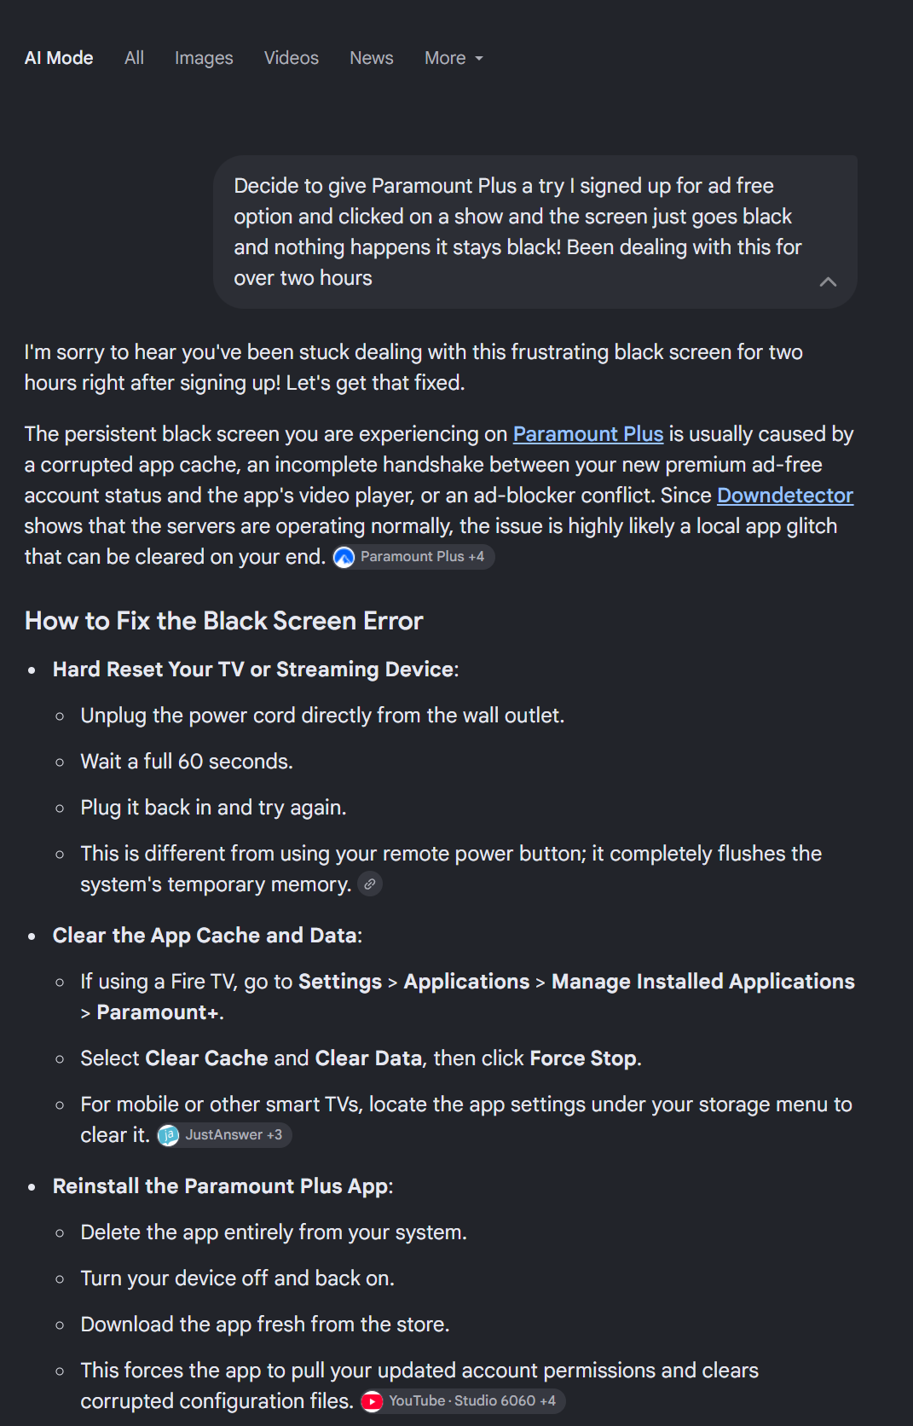Open the Paramount Plus hyperlink
Screen dimensions: 913x1426
coord(588,434)
